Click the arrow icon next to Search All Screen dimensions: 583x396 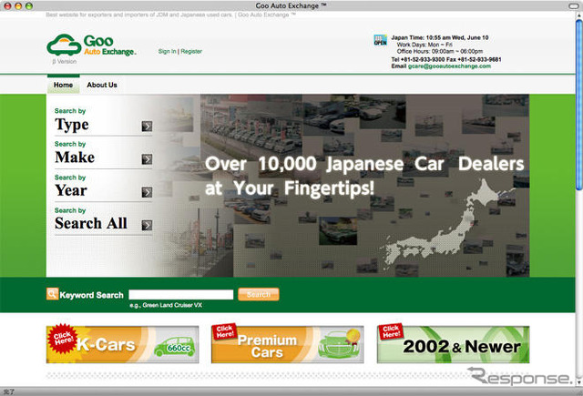(147, 225)
